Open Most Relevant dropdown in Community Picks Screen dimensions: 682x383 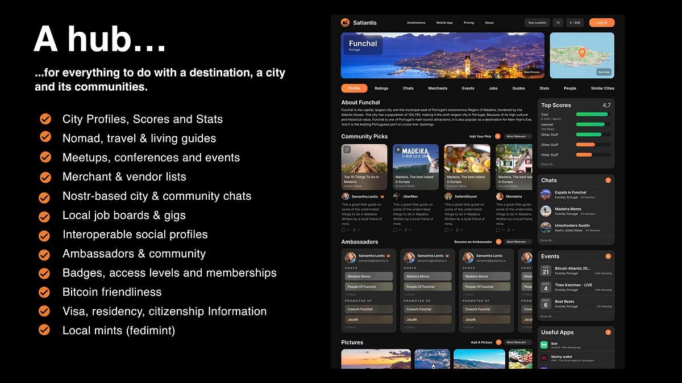click(x=518, y=137)
